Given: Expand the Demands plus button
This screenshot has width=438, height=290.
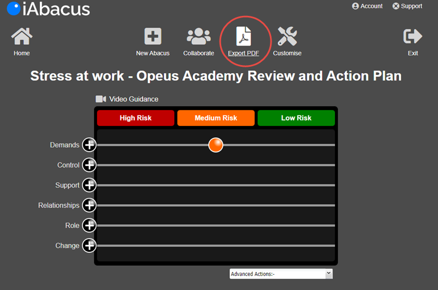Looking at the screenshot, I should tap(89, 145).
